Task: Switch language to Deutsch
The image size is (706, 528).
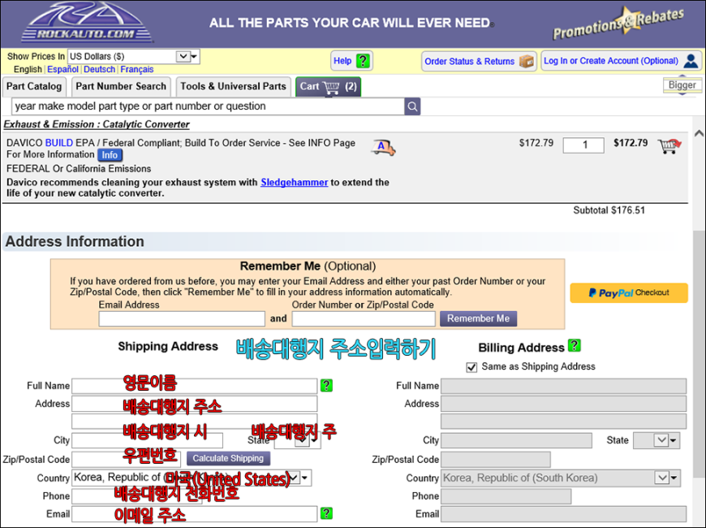Action: tap(100, 69)
